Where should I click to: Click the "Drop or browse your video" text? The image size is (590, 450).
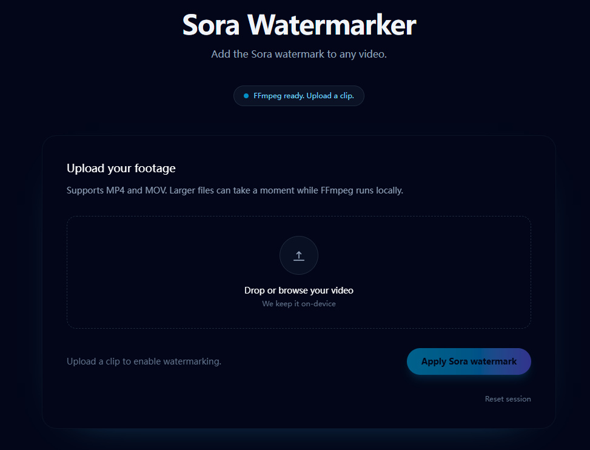coord(298,290)
